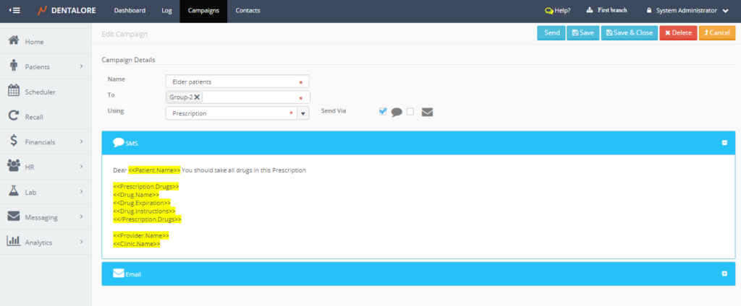
Task: Open the Using Prescription dropdown arrow
Action: click(x=303, y=113)
